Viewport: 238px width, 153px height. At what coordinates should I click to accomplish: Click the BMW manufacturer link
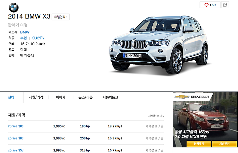click(25, 32)
